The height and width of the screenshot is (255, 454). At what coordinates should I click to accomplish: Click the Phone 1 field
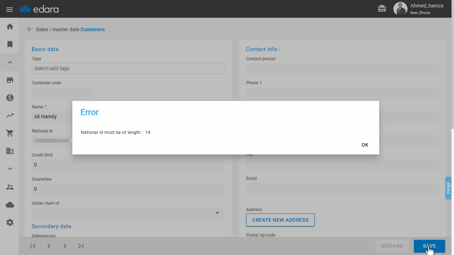[343, 93]
